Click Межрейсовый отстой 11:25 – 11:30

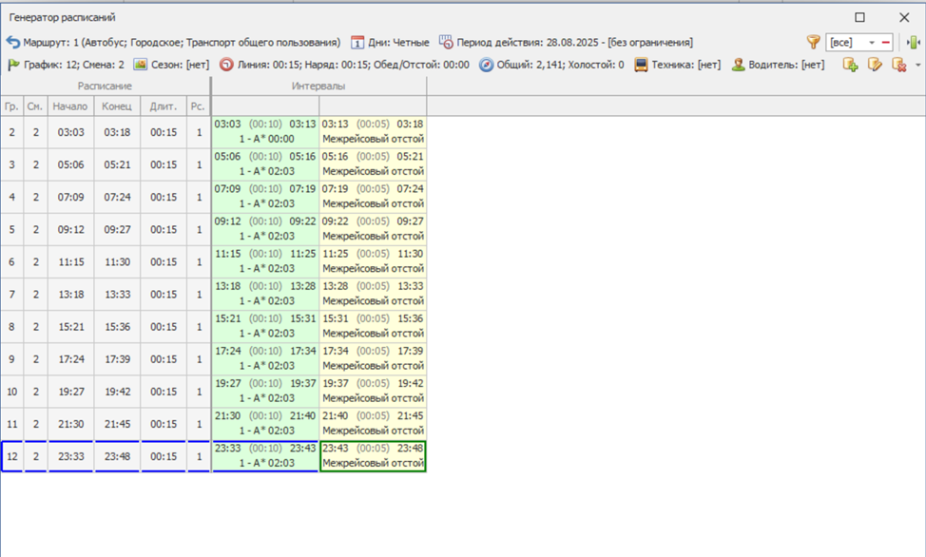373,261
